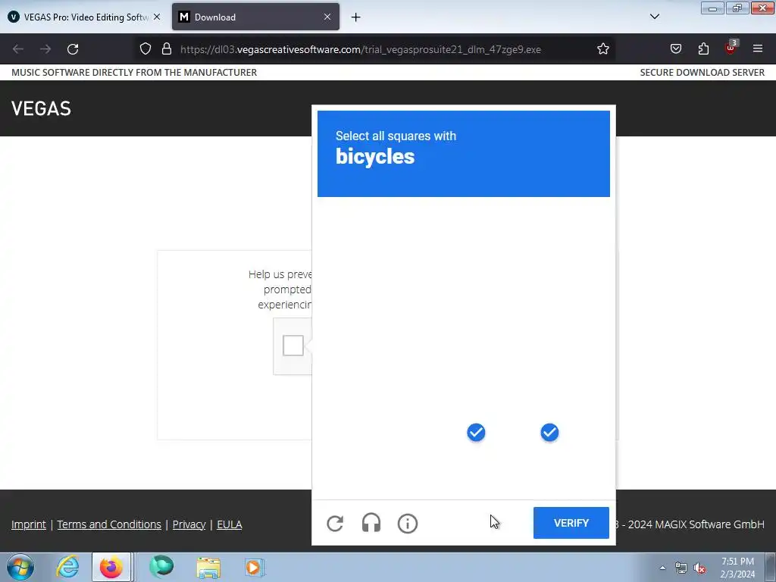The image size is (776, 582).
Task: Open captcha help info icon
Action: tap(407, 523)
